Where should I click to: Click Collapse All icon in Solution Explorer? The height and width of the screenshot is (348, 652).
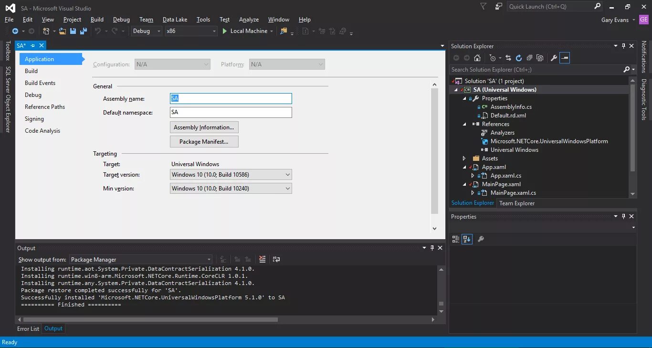[529, 58]
